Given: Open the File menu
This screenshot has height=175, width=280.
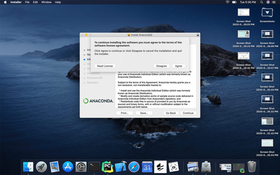Looking at the screenshot, I should pyautogui.click(x=27, y=2).
